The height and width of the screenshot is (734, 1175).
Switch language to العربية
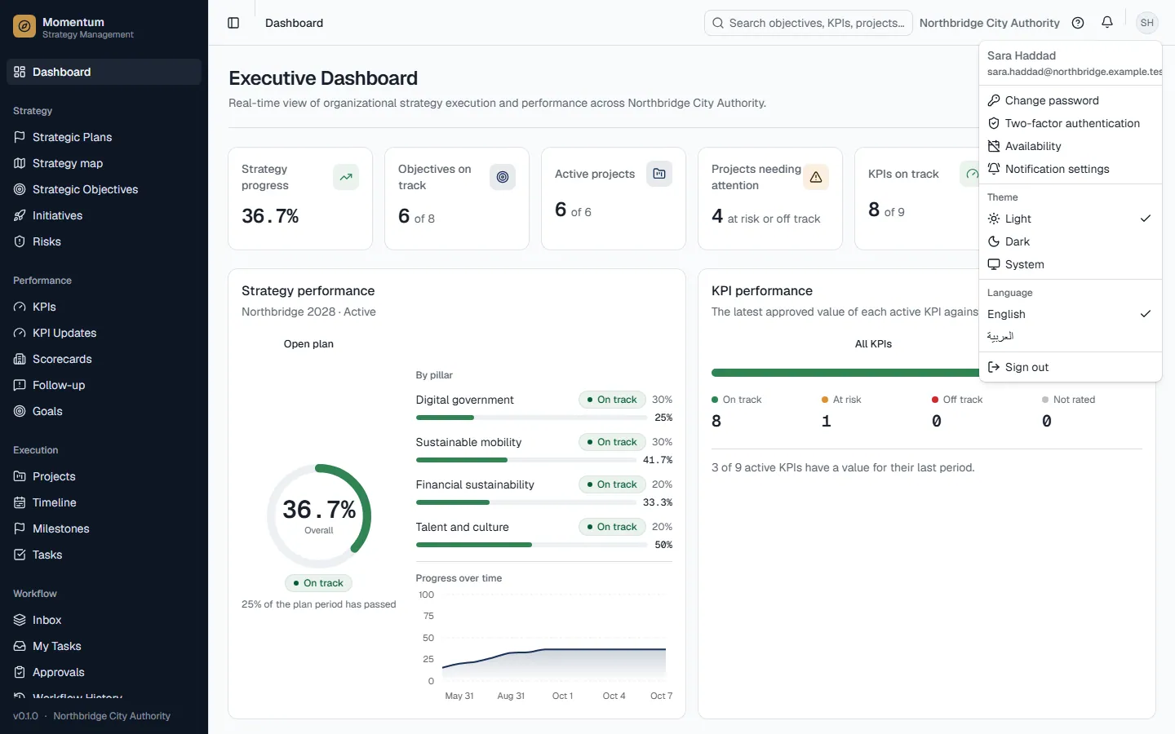click(x=1070, y=336)
